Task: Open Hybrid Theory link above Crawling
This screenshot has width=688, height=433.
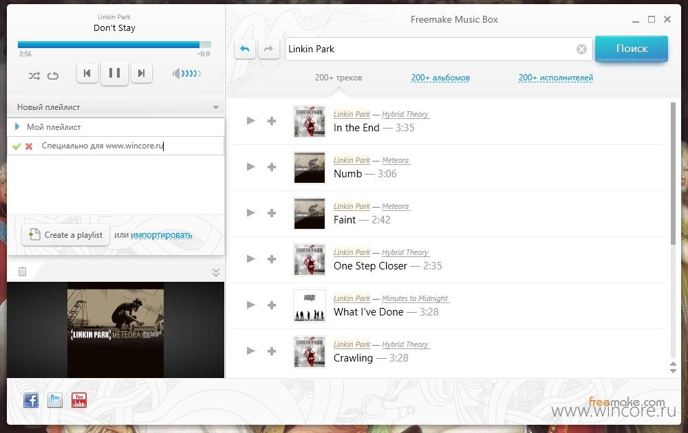Action: (405, 344)
